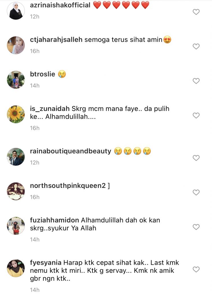Open azrinaishakofficial username link
Screen dimensions: 212x296
click(60, 5)
